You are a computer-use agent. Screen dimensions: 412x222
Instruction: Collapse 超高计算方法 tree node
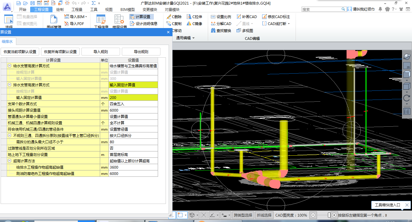click(9, 161)
